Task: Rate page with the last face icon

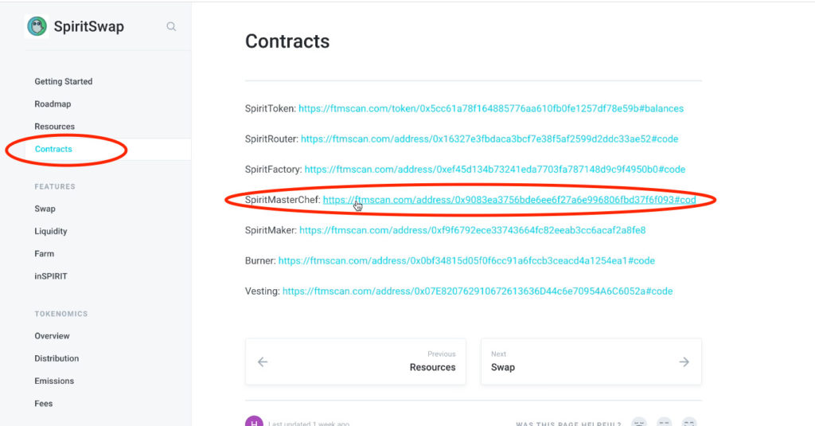Action: (x=689, y=422)
